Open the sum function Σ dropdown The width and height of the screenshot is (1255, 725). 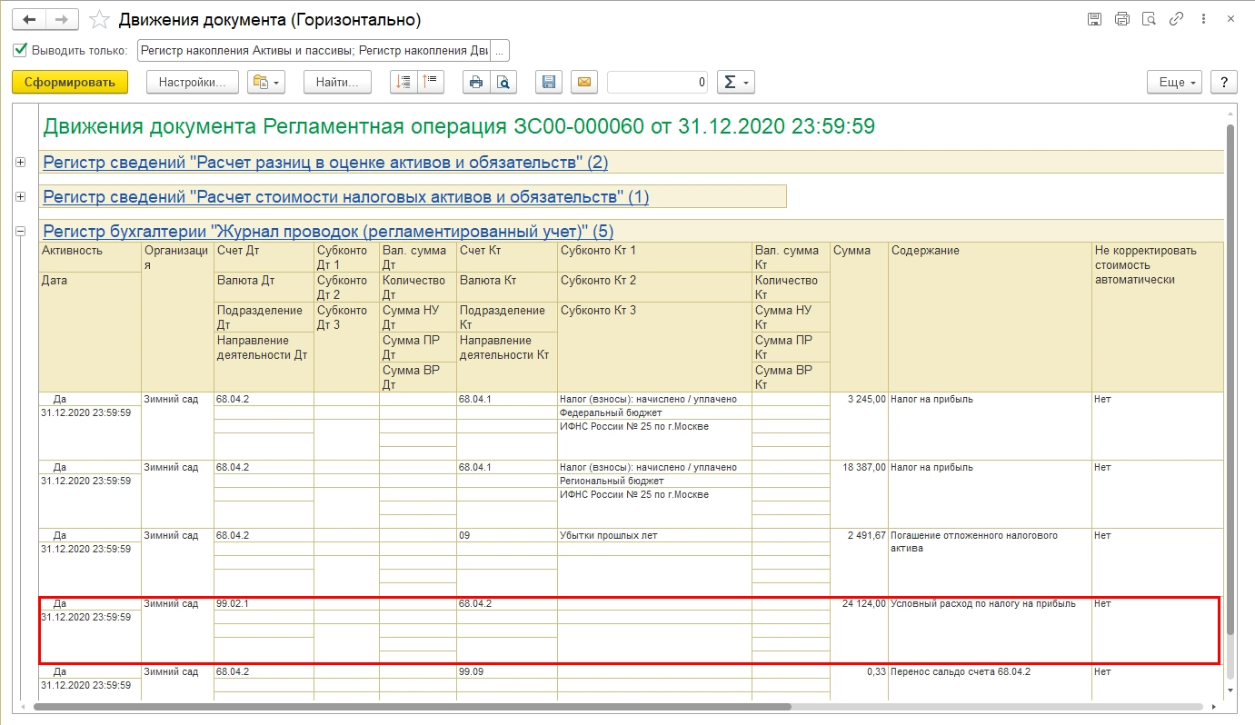coord(735,83)
